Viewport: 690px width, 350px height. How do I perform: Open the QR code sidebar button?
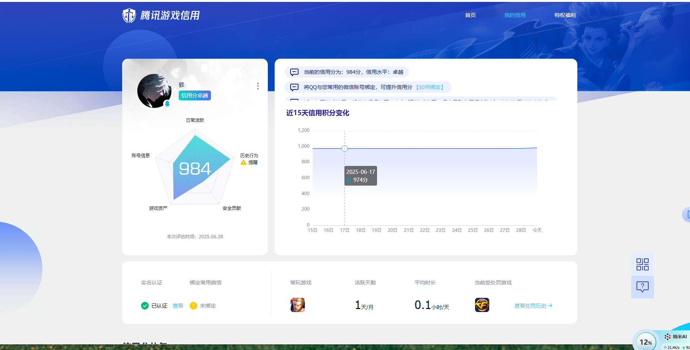pos(643,264)
